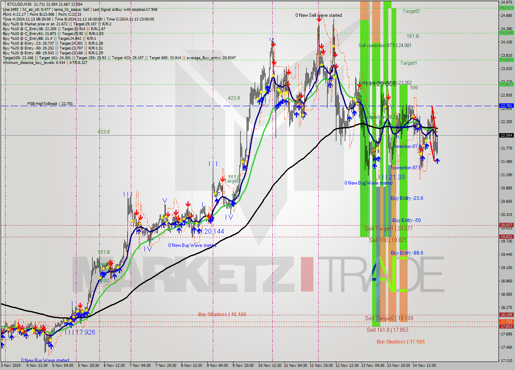Image resolution: width=515 pixels, height=370 pixels.
Task: Click the '0 New Sell wave started' label
Action: (x=318, y=15)
